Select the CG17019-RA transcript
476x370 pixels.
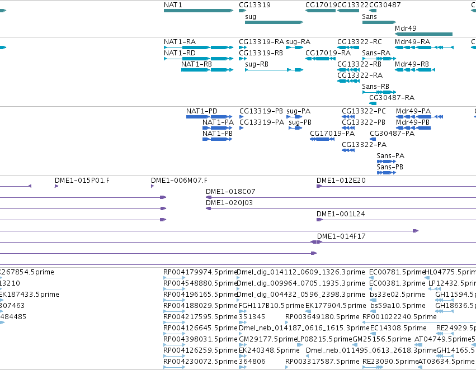(x=321, y=59)
